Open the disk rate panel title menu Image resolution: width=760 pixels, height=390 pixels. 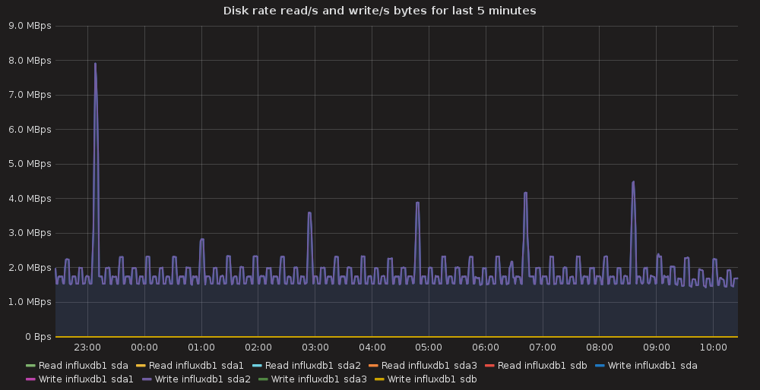[379, 11]
